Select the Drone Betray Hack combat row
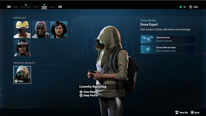Image resolution: width=206 pixels, height=116 pixels. [x=168, y=49]
